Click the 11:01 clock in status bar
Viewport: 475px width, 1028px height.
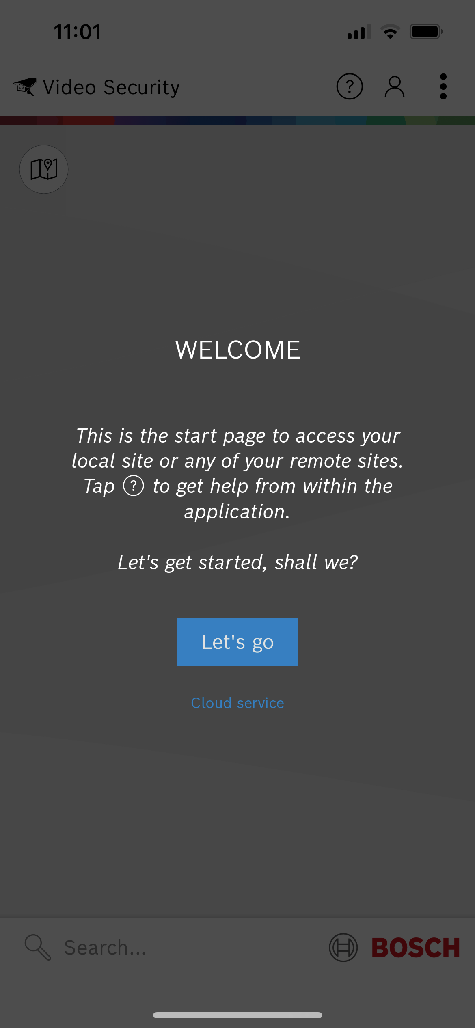[x=77, y=32]
